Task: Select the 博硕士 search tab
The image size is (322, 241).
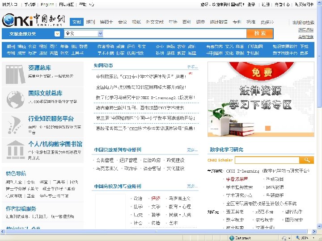Action: point(106,22)
